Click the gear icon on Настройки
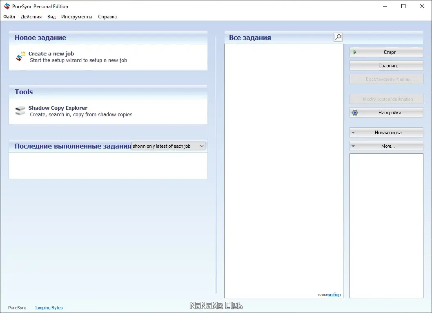Image resolution: width=432 pixels, height=313 pixels. point(355,112)
